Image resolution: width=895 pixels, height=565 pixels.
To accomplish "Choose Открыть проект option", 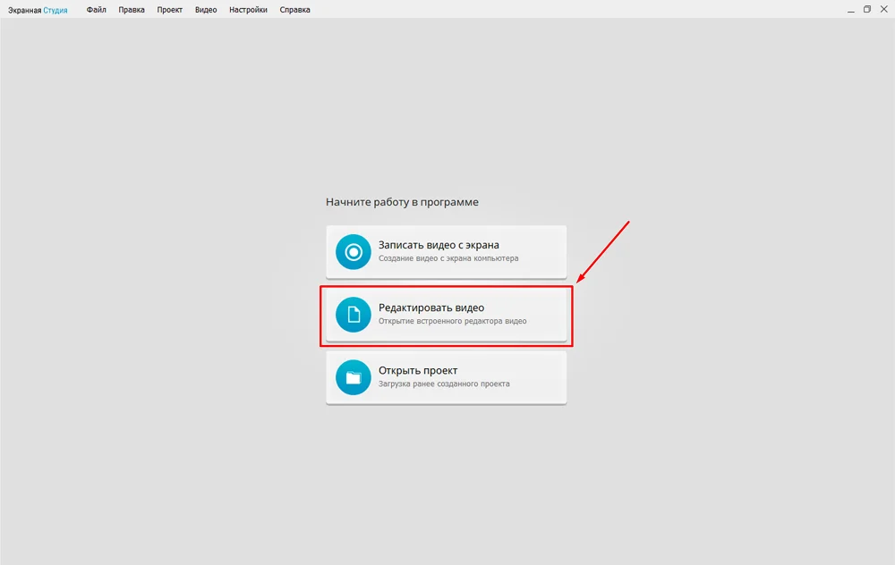I will 447,377.
